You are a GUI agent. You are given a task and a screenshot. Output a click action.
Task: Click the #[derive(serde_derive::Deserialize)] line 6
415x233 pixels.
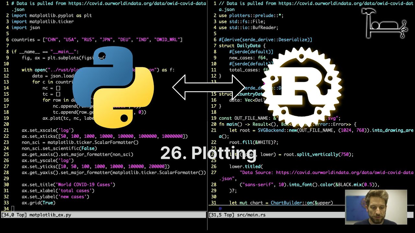pyautogui.click(x=266, y=40)
